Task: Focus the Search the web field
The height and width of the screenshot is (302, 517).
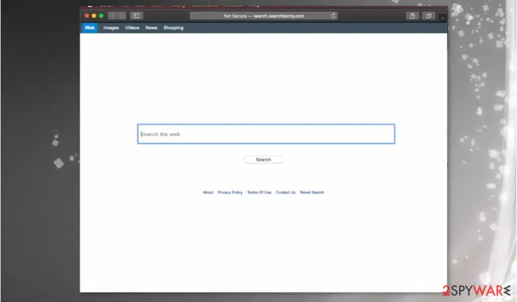Action: tap(266, 134)
